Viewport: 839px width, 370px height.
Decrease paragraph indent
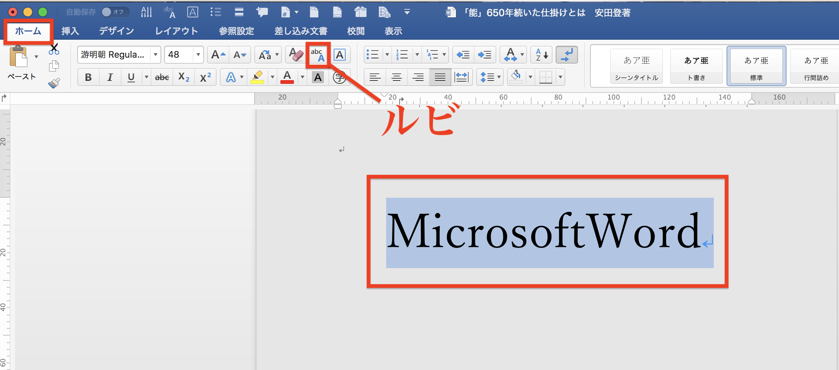(x=463, y=55)
